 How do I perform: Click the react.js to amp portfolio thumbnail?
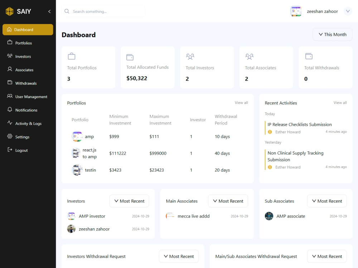pos(76,153)
